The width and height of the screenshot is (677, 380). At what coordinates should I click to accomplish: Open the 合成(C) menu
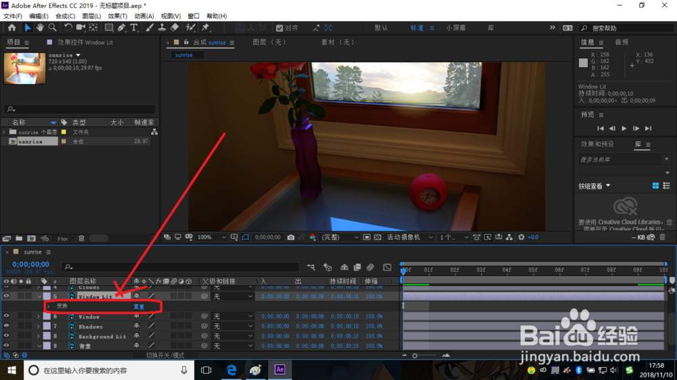tap(65, 16)
